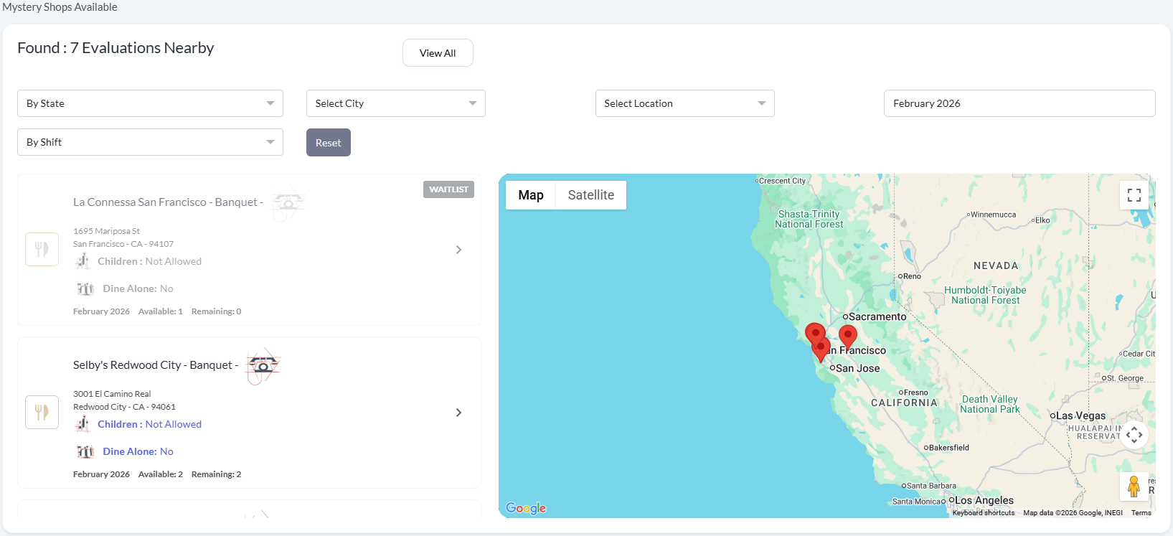Click the telephone icon beside Selby's title

tap(263, 366)
